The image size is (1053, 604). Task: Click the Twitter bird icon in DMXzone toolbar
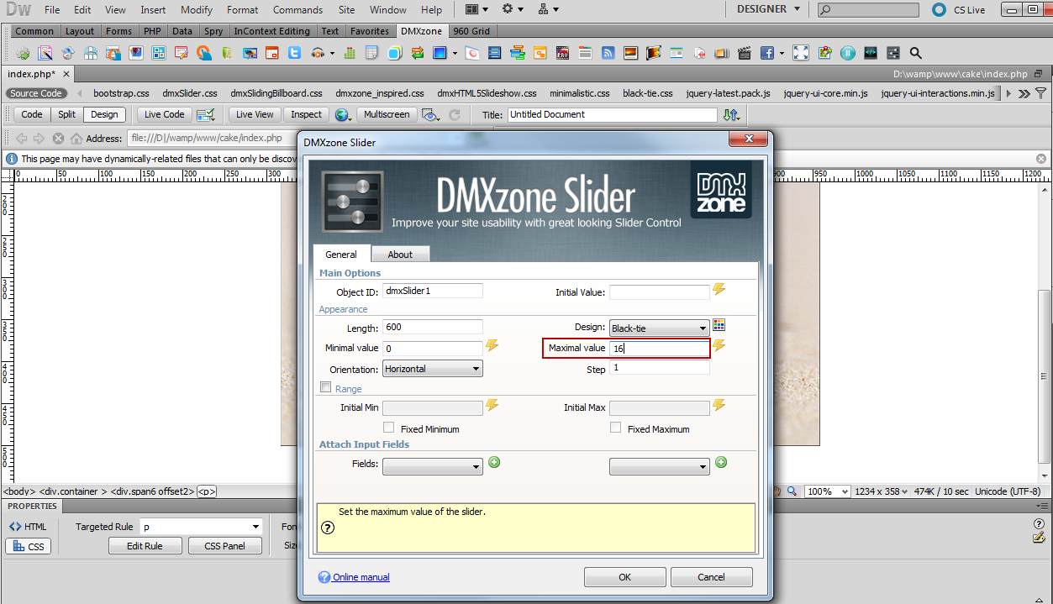pos(294,52)
